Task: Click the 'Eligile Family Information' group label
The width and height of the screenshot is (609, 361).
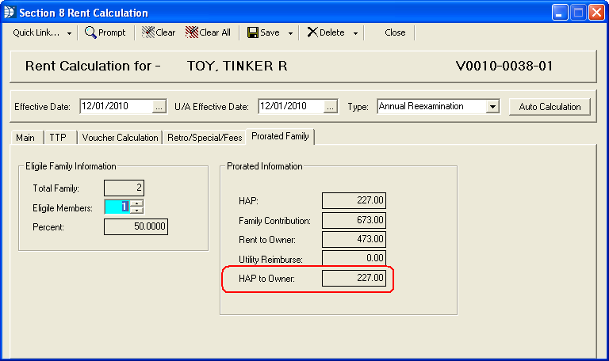Action: (71, 166)
